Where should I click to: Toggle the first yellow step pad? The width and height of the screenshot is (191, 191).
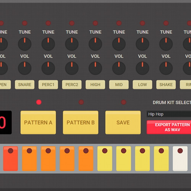pyautogui.click(x=105, y=159)
